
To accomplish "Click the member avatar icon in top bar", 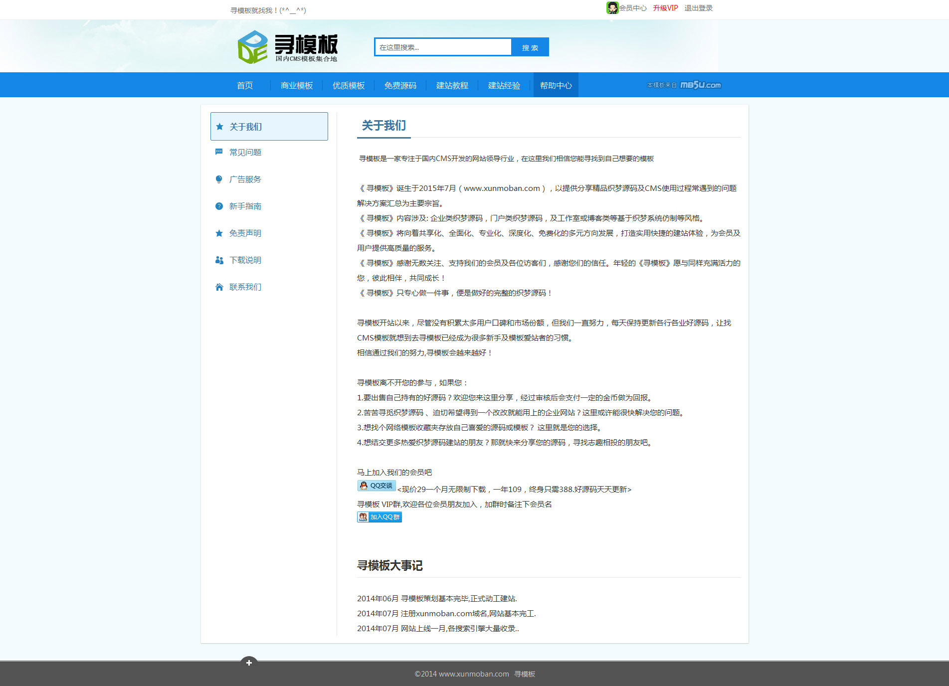I will pos(612,8).
